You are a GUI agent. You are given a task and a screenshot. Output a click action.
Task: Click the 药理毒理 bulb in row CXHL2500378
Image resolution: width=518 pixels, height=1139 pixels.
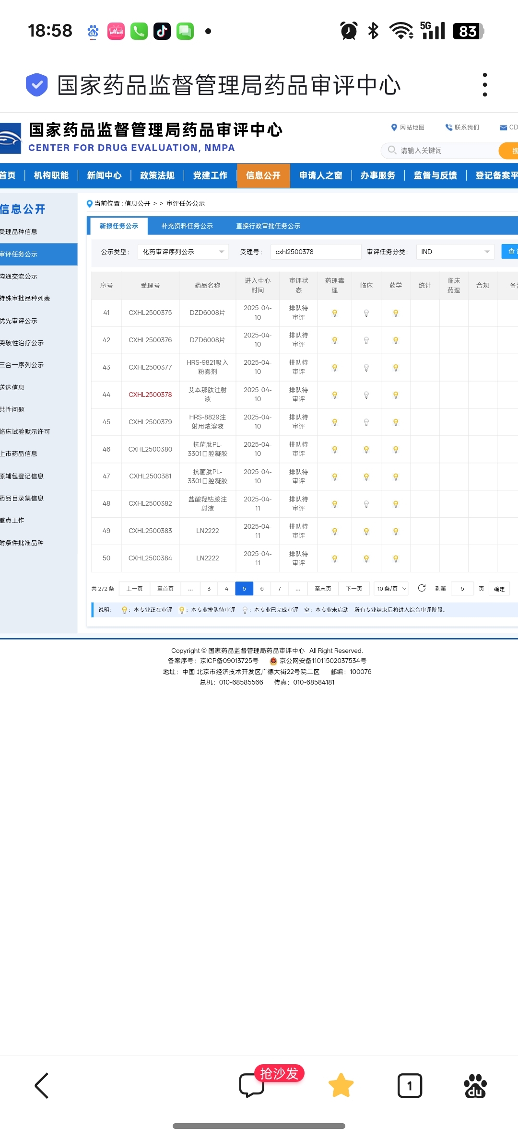click(335, 395)
